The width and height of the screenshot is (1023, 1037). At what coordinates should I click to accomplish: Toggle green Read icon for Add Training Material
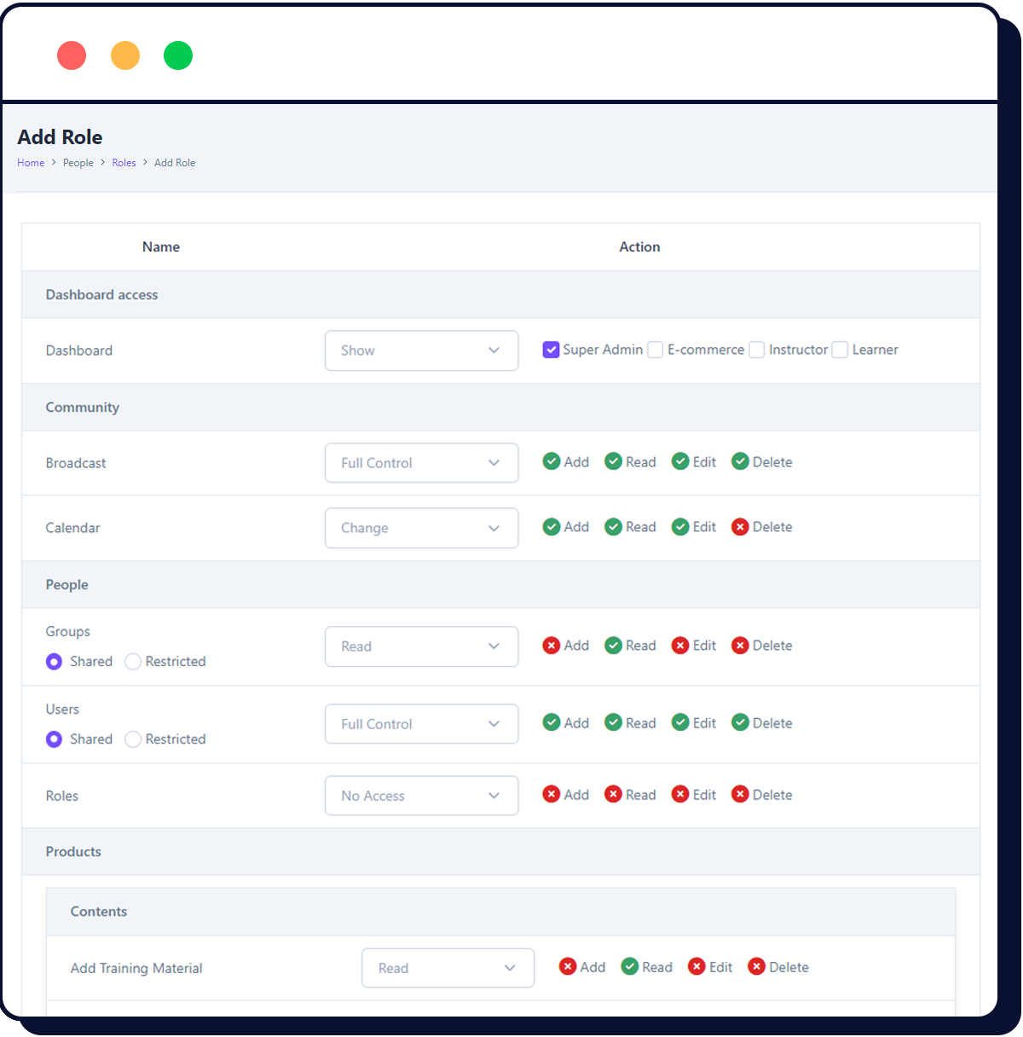point(632,966)
